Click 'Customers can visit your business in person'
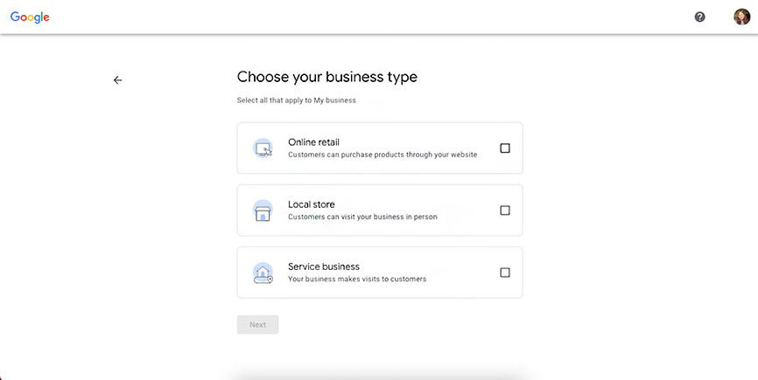The height and width of the screenshot is (380, 758). click(362, 217)
